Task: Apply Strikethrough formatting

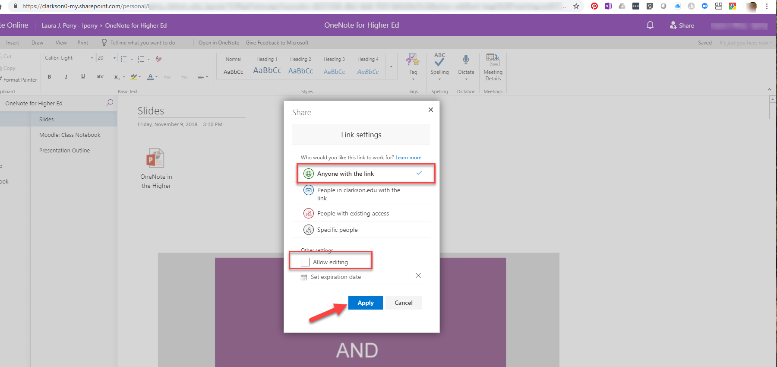Action: point(100,77)
